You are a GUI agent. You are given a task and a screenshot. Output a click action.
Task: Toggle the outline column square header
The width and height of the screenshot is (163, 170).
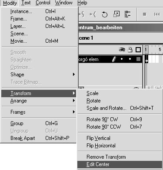pos(138,50)
